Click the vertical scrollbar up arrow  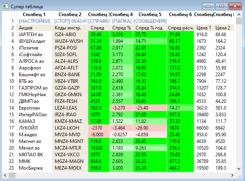239,15
